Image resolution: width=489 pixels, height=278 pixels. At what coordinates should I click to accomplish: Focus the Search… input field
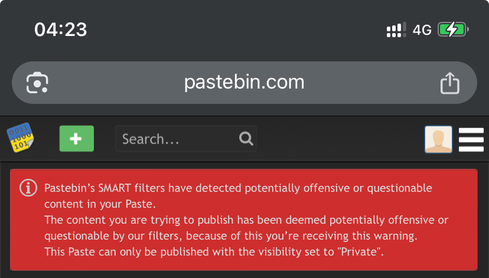[186, 139]
